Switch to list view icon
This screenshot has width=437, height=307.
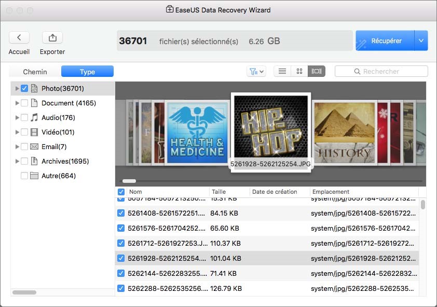tap(282, 71)
